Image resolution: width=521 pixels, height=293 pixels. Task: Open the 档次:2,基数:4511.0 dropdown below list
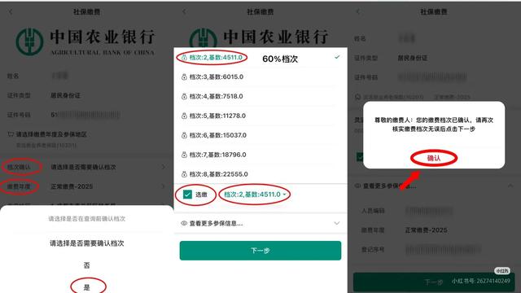pos(255,195)
